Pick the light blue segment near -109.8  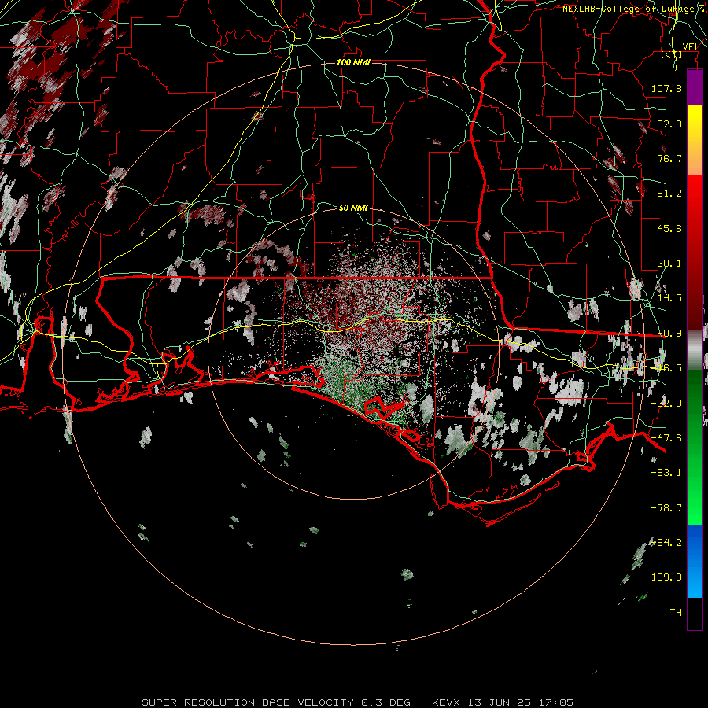[695, 579]
